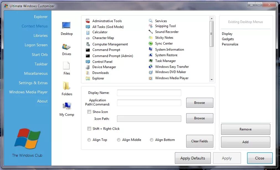
Task: Select the Align Bottom radio button
Action: 152,140
